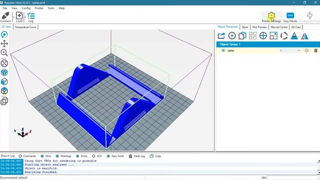Toggle the Log panel icon
The width and height of the screenshot is (320, 180).
click(x=31, y=17)
